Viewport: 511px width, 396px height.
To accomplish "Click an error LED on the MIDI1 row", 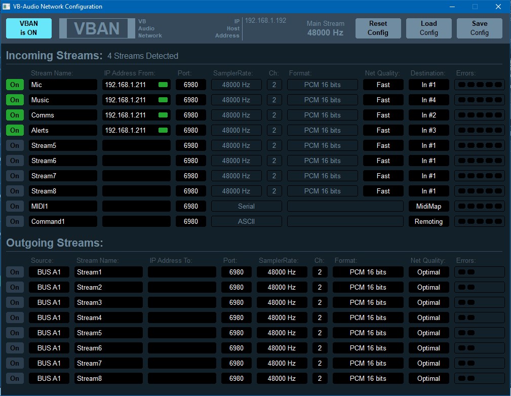I will tap(462, 206).
